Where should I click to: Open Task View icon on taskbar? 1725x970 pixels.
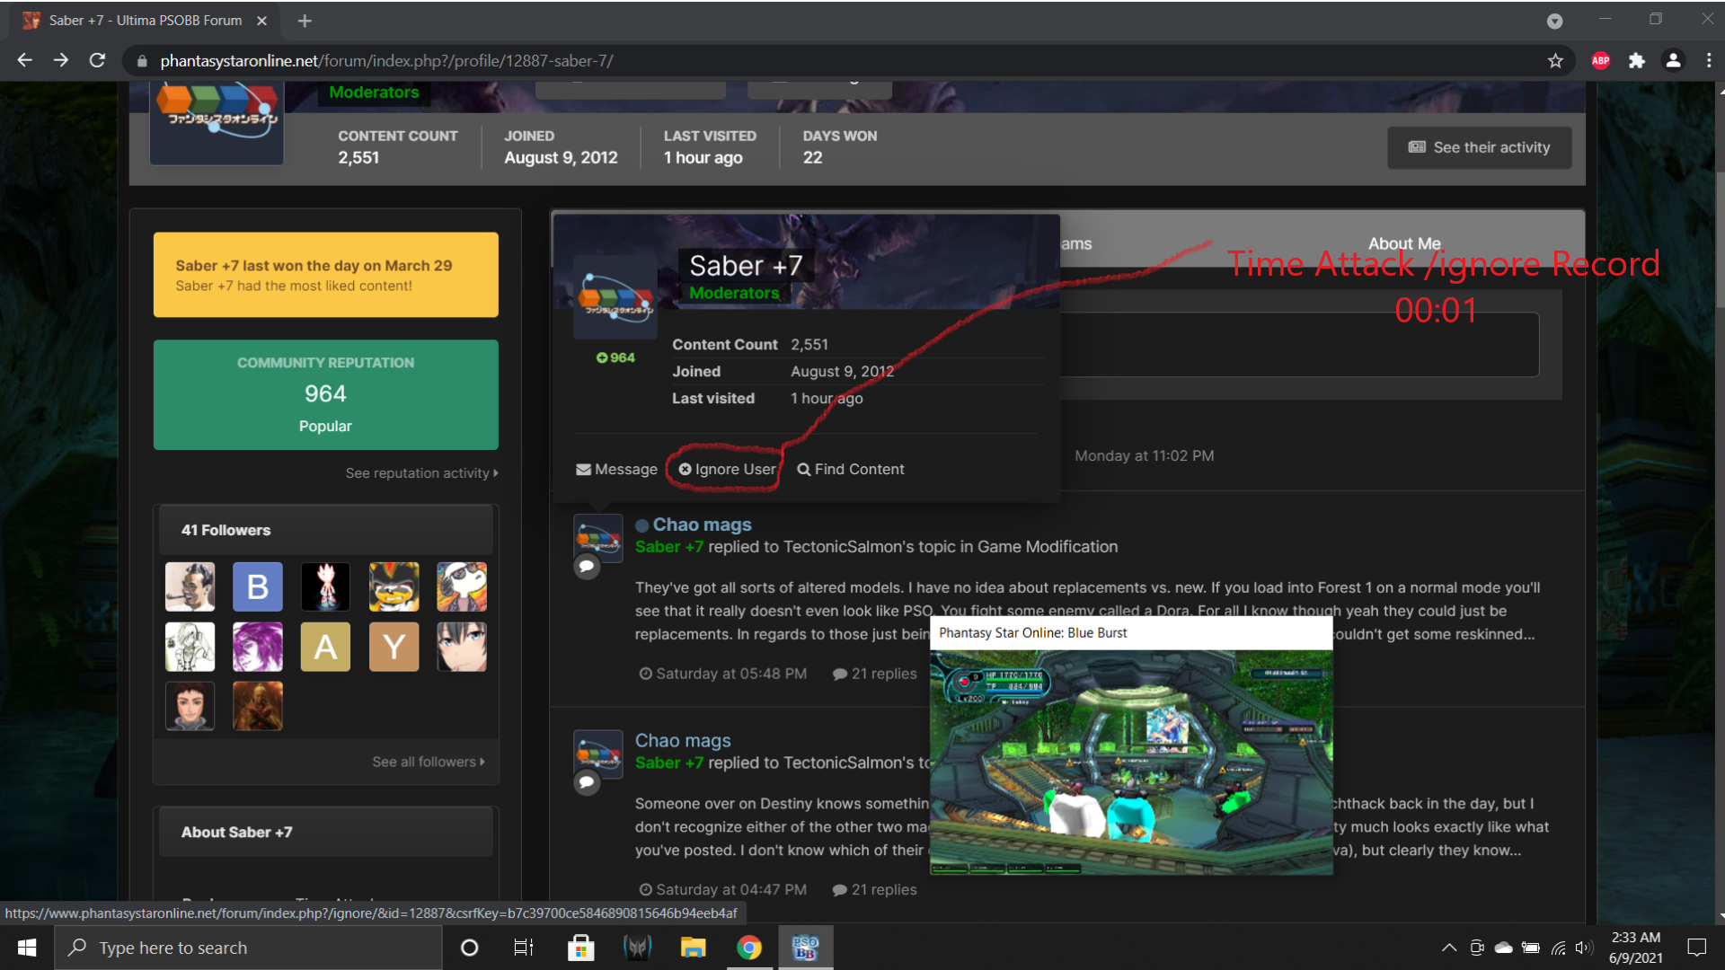click(524, 948)
